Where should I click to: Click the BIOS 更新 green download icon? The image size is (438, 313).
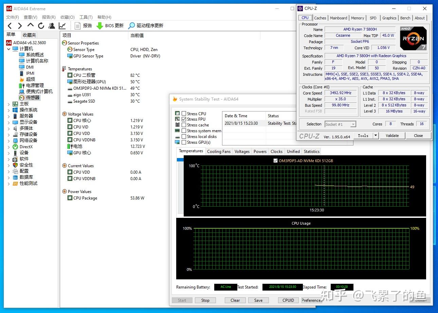click(99, 25)
